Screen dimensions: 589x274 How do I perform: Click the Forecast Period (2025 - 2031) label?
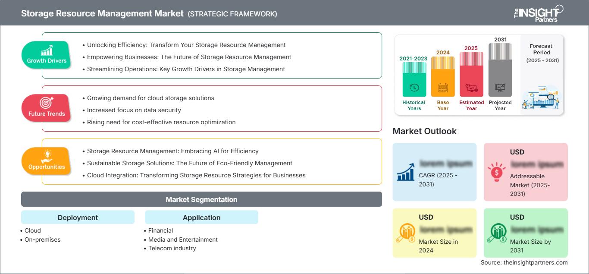pyautogui.click(x=542, y=53)
